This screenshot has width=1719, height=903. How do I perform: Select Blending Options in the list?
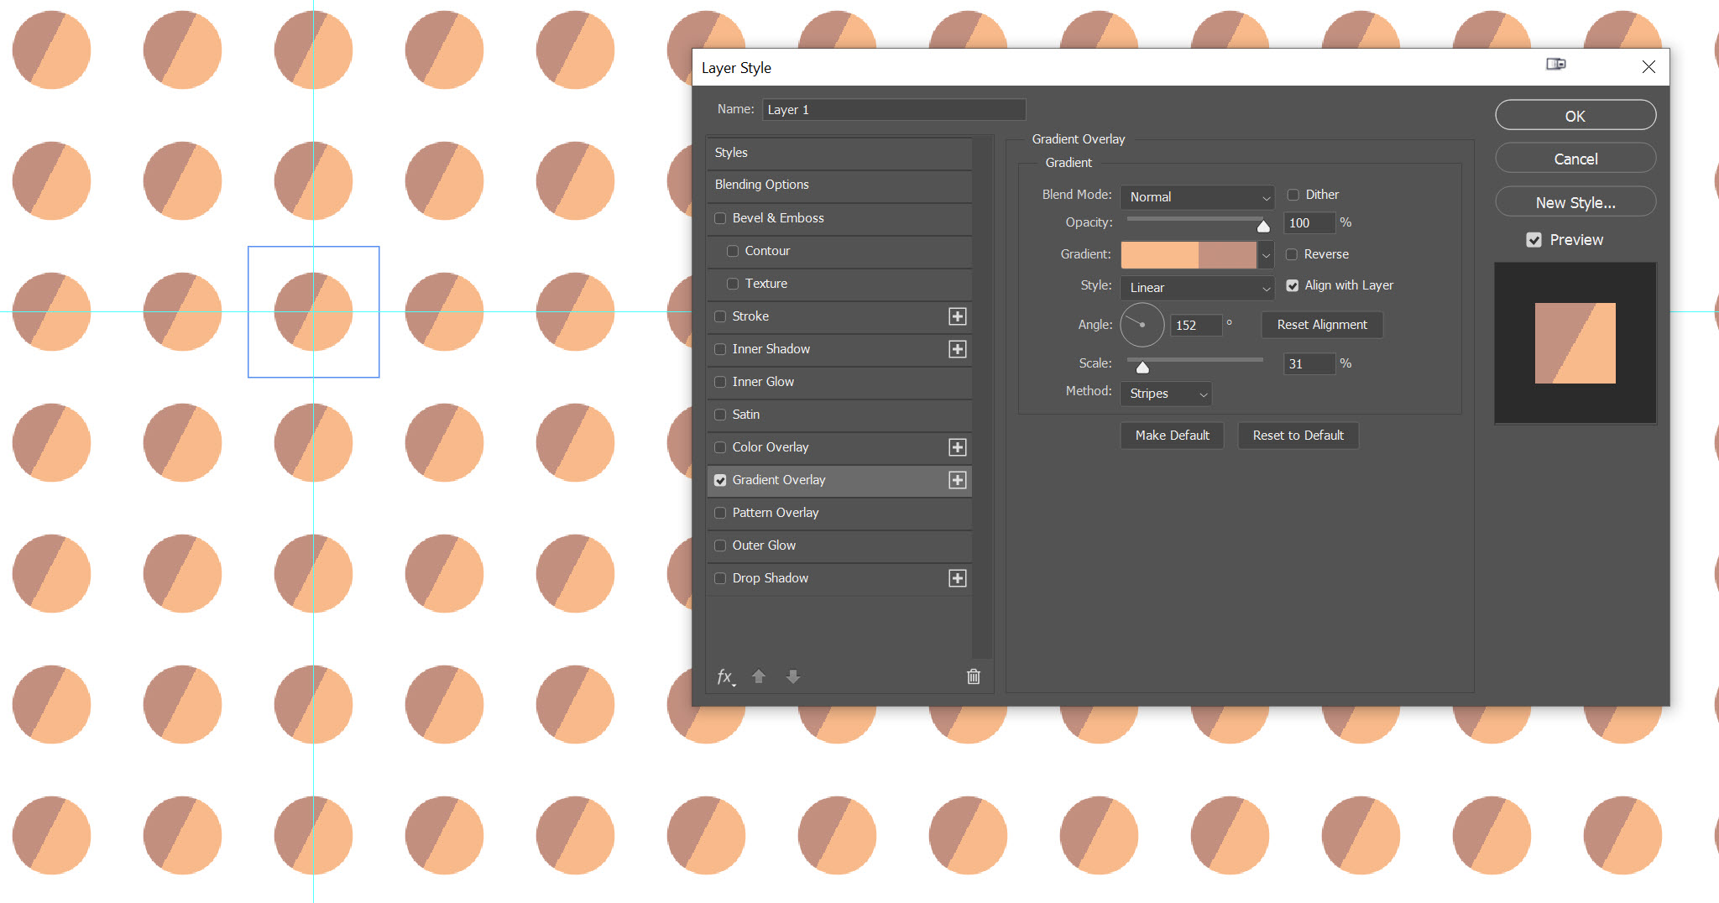839,185
